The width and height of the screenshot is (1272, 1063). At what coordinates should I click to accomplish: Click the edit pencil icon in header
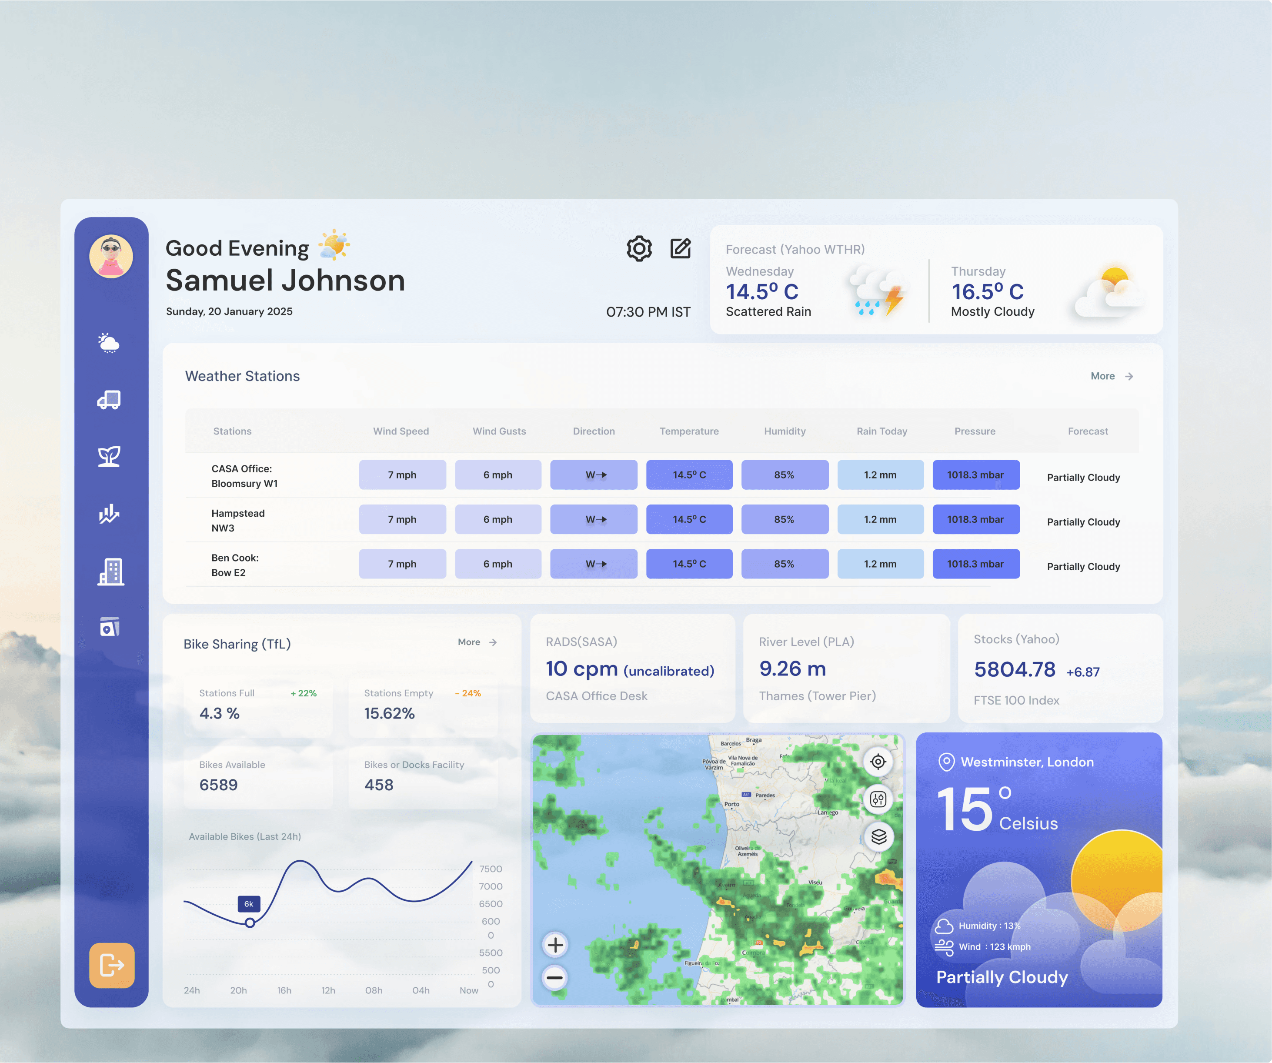point(680,248)
